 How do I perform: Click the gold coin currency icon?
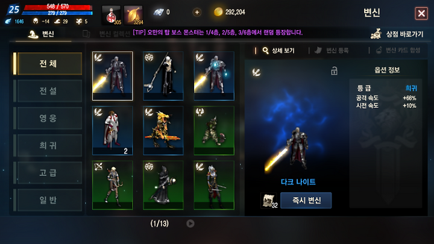point(218,12)
